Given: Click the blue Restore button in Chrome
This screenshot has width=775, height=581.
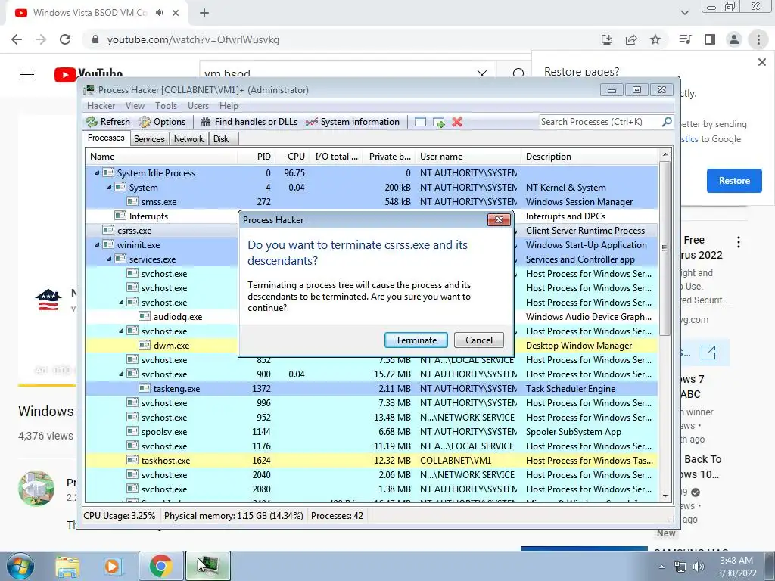Looking at the screenshot, I should [734, 181].
